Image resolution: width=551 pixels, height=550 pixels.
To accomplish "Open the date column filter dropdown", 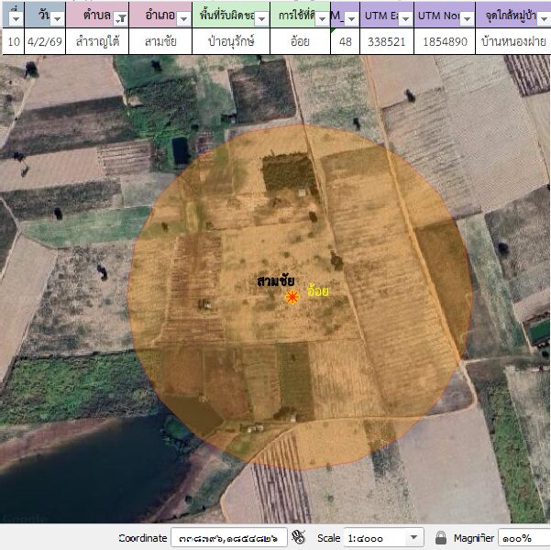I will [x=57, y=17].
